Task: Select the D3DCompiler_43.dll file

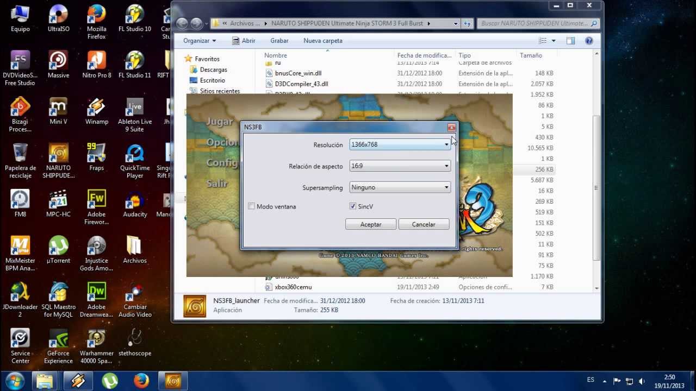Action: click(301, 84)
